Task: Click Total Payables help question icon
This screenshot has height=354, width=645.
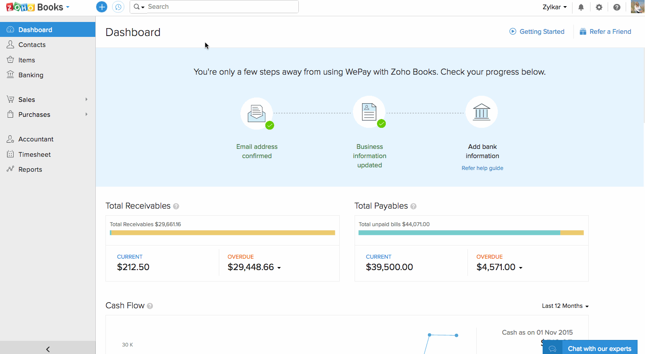Action: (x=413, y=206)
